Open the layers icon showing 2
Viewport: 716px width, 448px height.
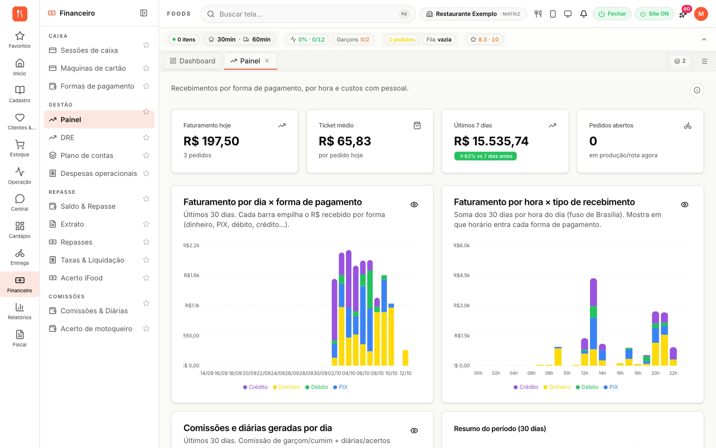(x=680, y=61)
